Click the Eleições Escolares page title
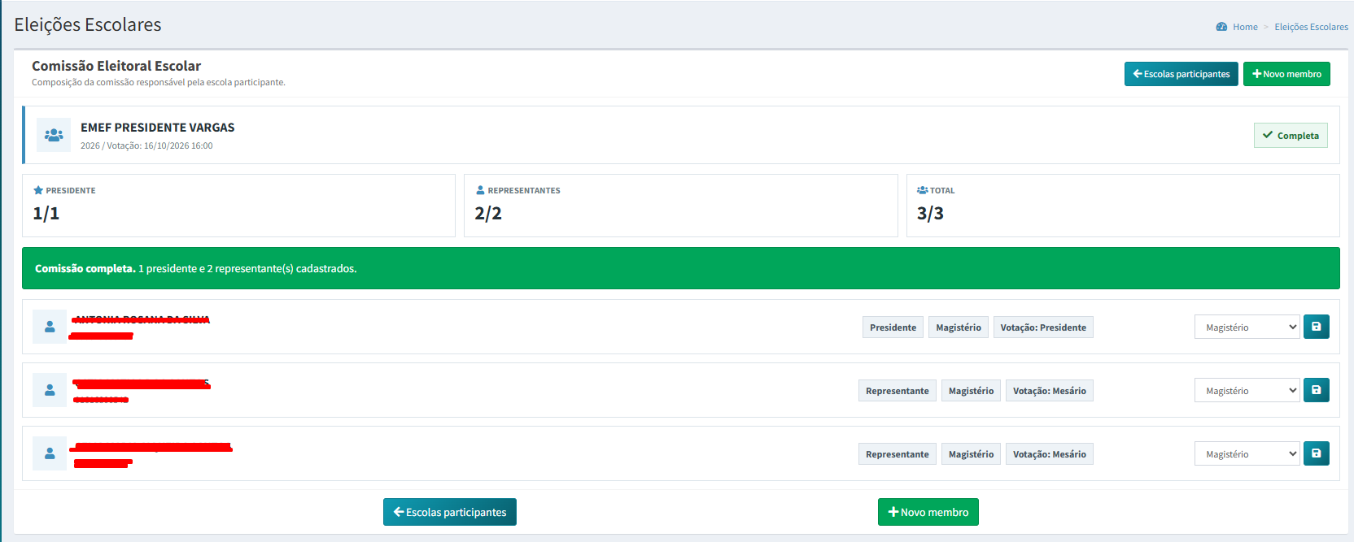The width and height of the screenshot is (1354, 542). [88, 25]
